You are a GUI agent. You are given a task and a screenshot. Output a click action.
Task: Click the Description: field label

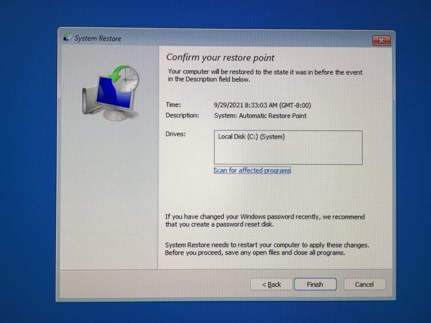click(x=182, y=115)
